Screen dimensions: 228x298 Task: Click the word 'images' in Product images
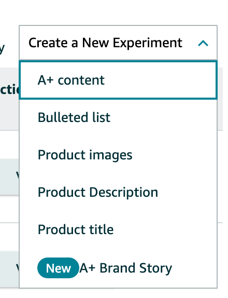pos(110,155)
